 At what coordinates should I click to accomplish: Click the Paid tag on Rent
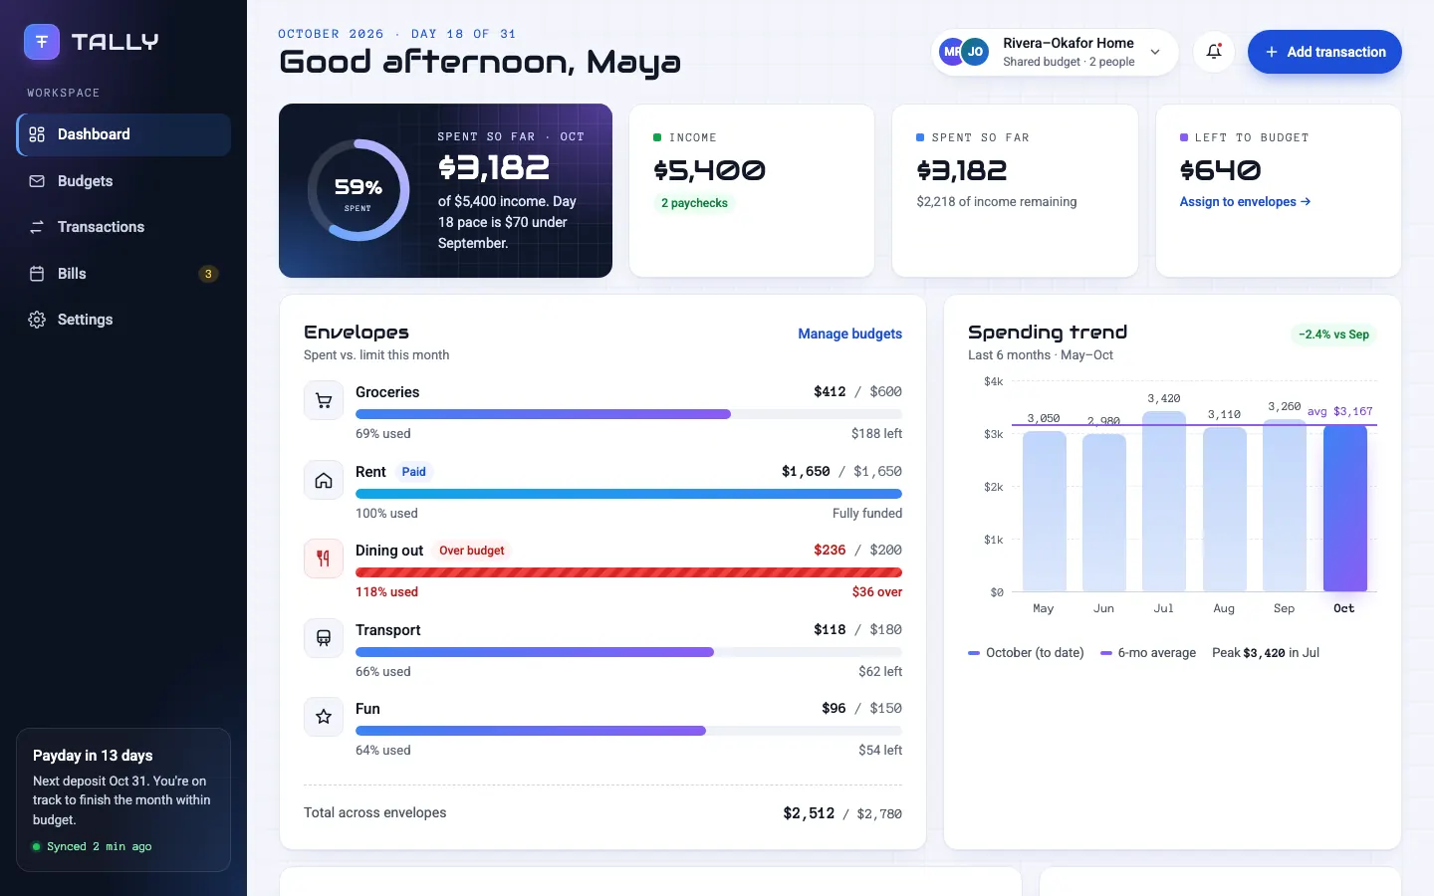(x=413, y=472)
